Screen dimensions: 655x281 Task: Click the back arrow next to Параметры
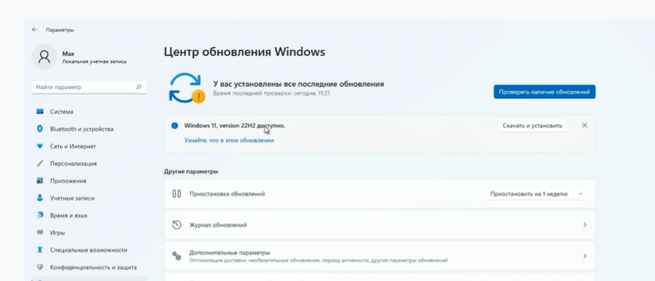click(x=34, y=30)
